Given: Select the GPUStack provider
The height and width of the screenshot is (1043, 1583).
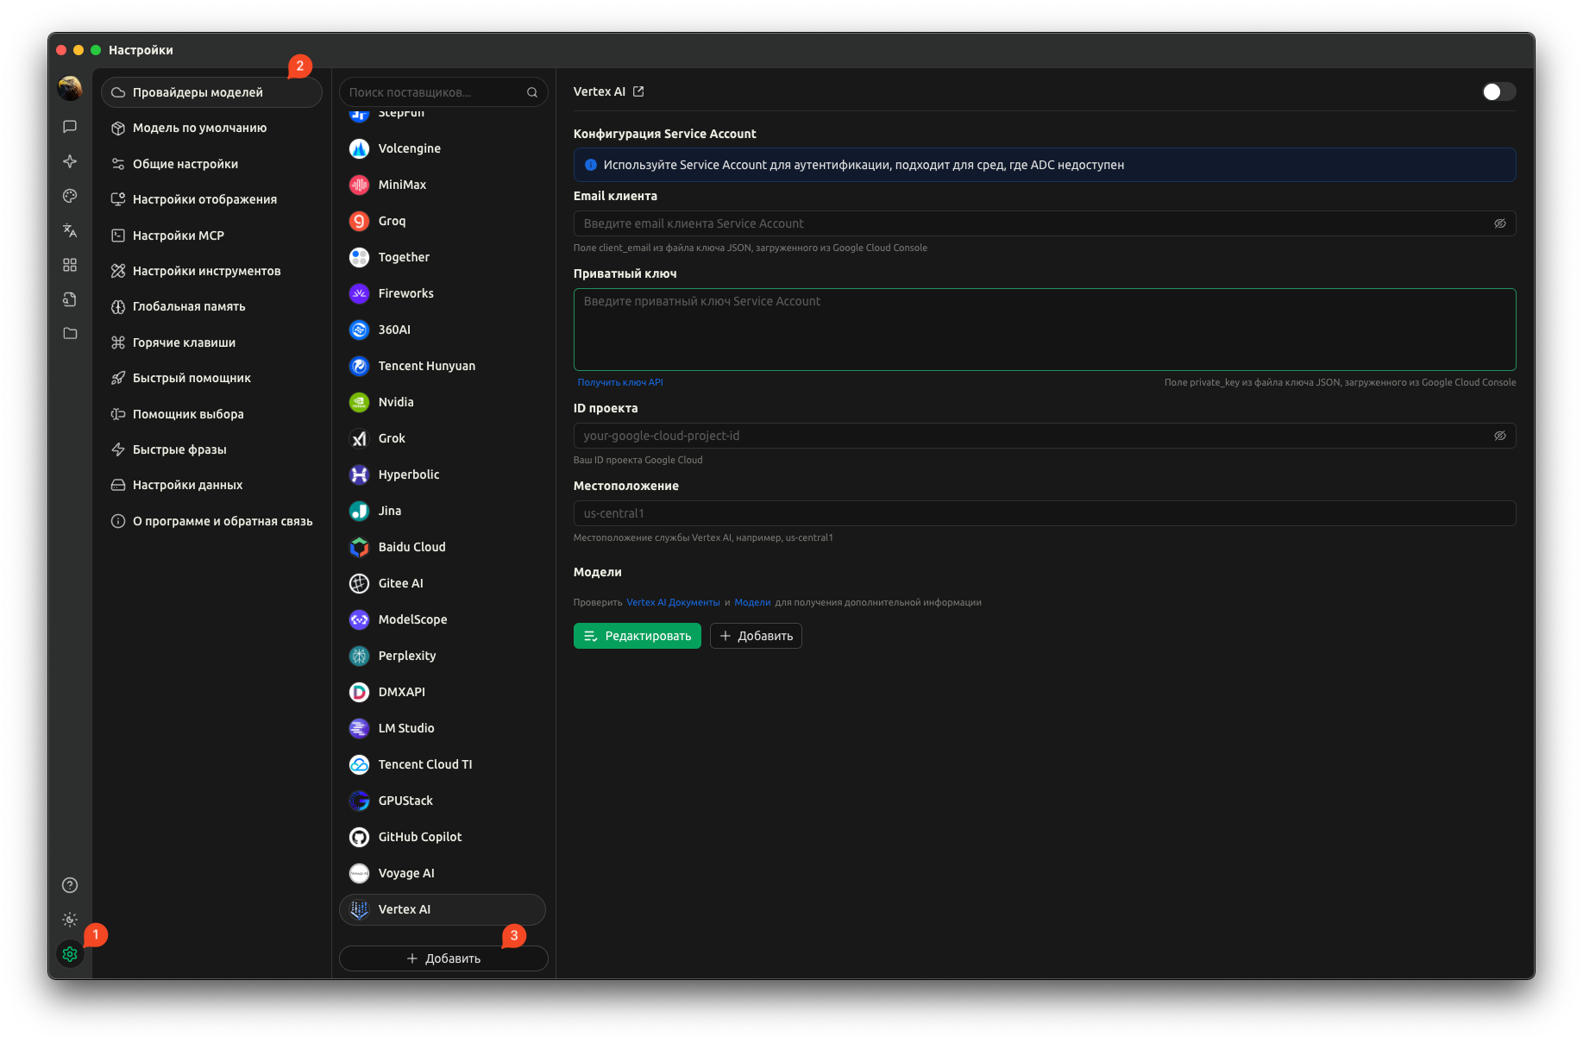Looking at the screenshot, I should click(x=443, y=801).
